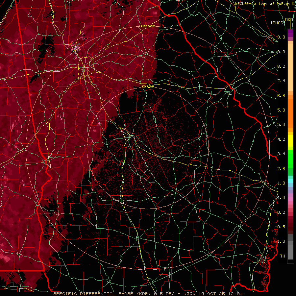296x296 pixels.
Task: Click the 9.8 value on the color scale
Action: click(281, 37)
